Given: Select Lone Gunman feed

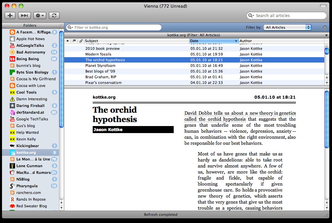Looking at the screenshot, I should tap(30, 166).
